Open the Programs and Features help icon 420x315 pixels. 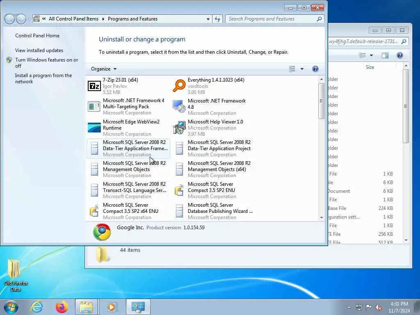(315, 69)
